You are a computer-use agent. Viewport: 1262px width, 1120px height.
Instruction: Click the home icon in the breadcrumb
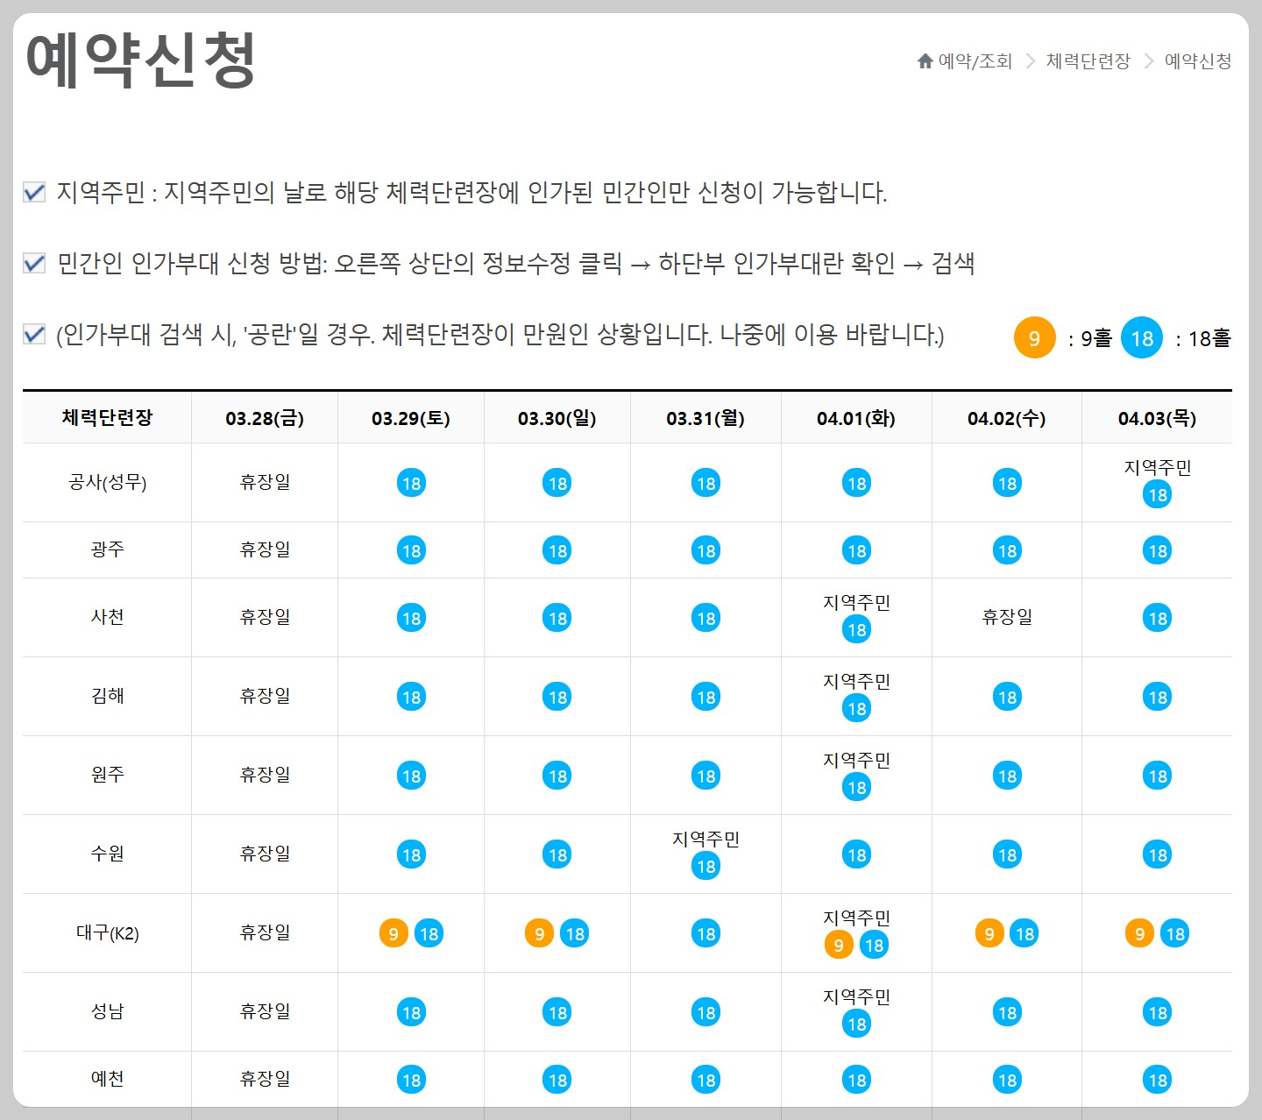pyautogui.click(x=925, y=60)
